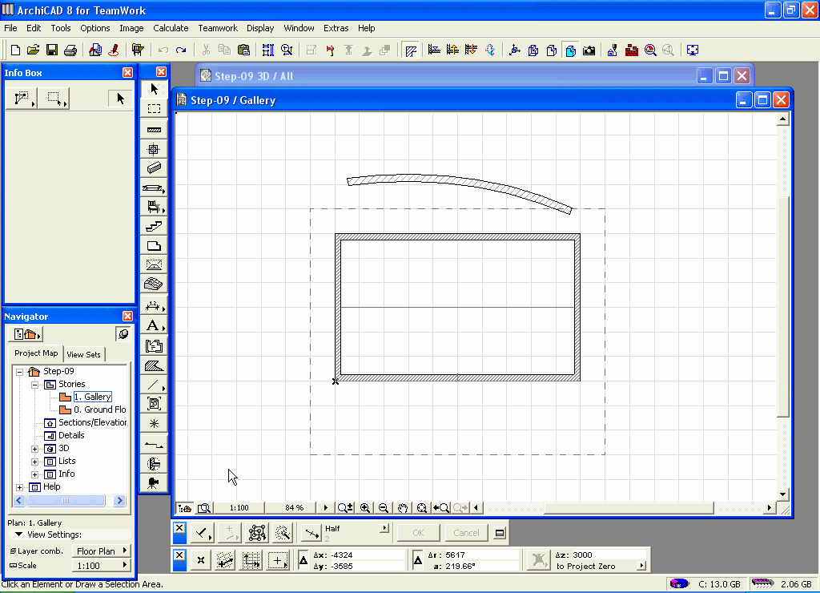This screenshot has width=820, height=593.
Task: Click the Pan hand icon below the drawing
Action: pyautogui.click(x=403, y=508)
